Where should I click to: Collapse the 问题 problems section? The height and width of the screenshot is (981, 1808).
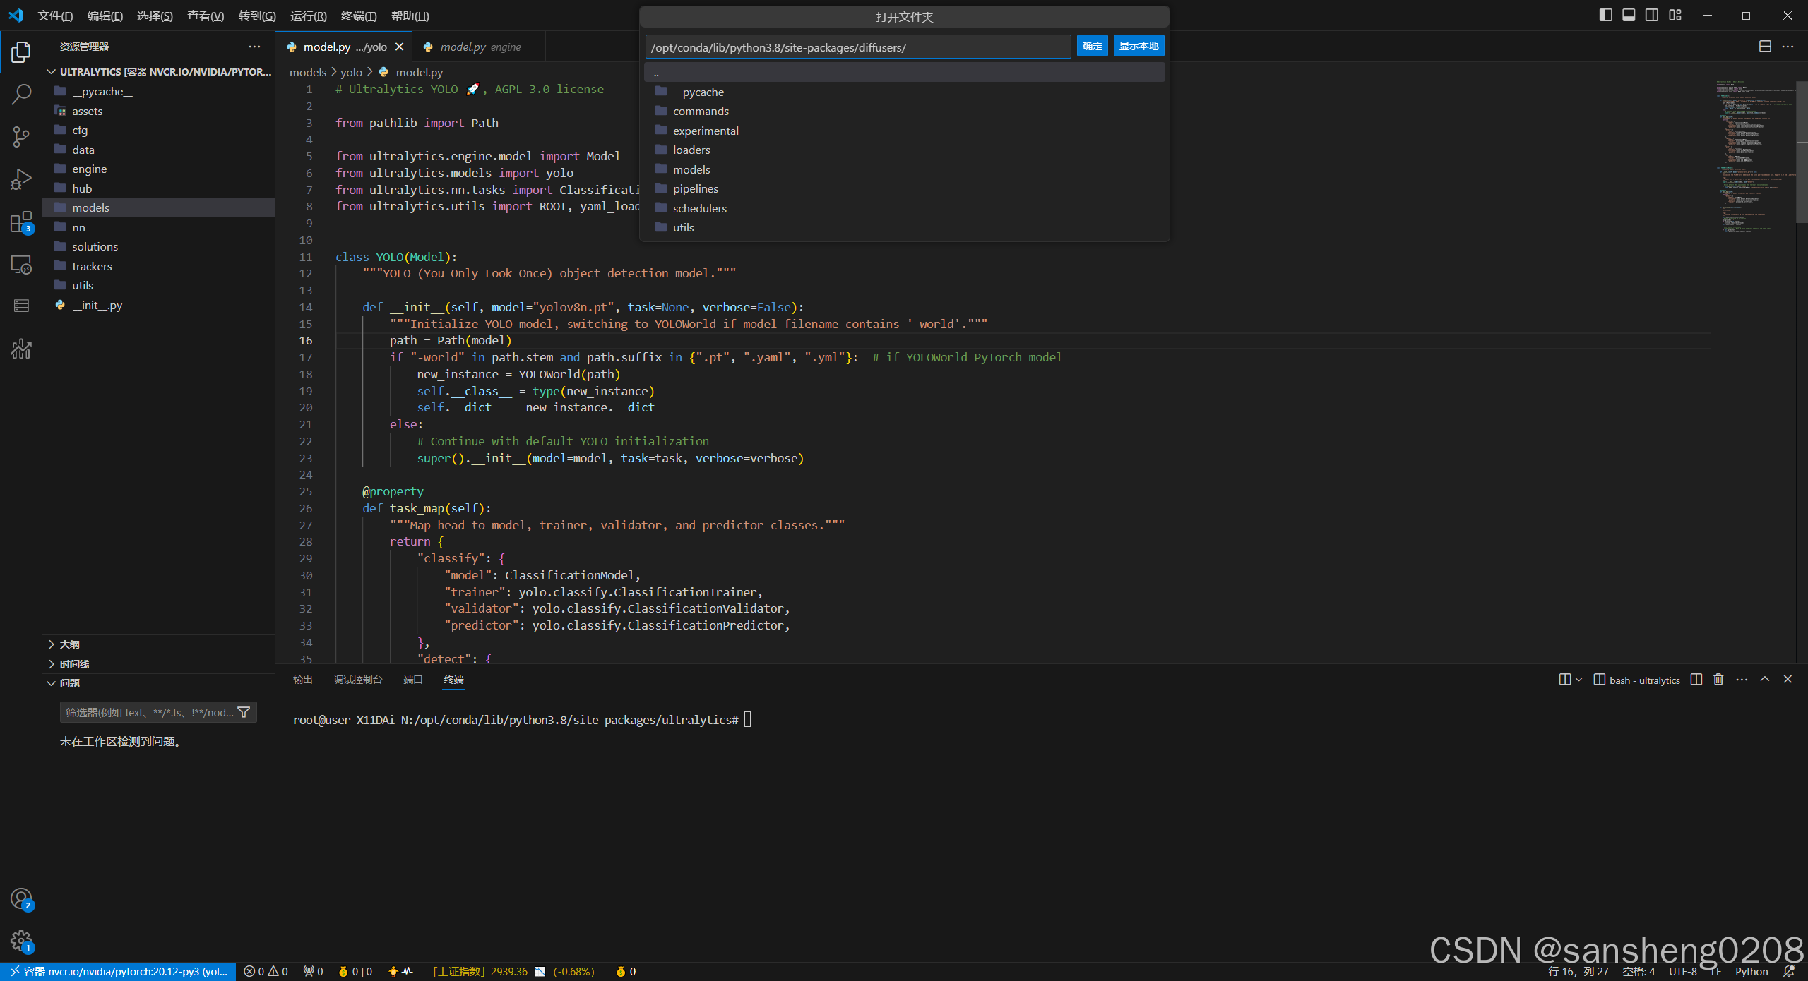pos(69,683)
